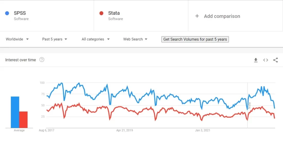The height and width of the screenshot is (149, 283).
Task: Click the Note marker on the chart
Action: click(x=250, y=105)
